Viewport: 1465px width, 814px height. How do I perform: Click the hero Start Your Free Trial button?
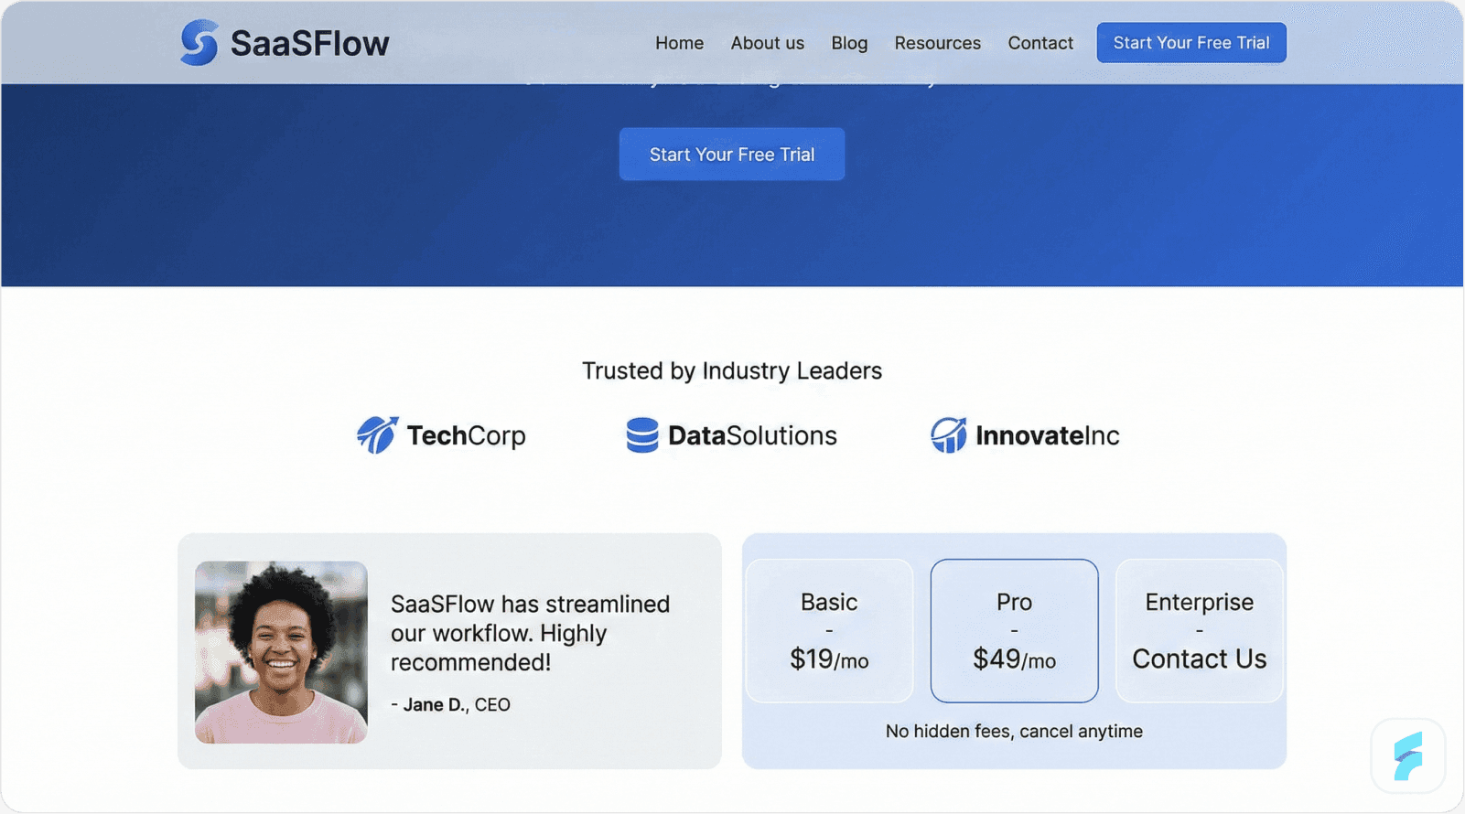pyautogui.click(x=732, y=155)
